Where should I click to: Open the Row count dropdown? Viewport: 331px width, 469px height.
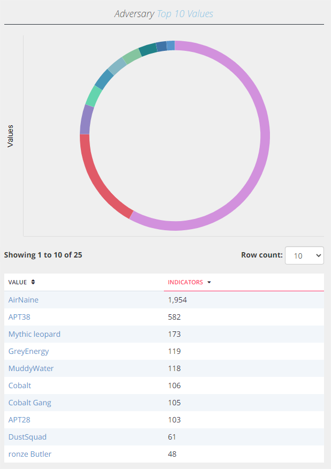304,255
